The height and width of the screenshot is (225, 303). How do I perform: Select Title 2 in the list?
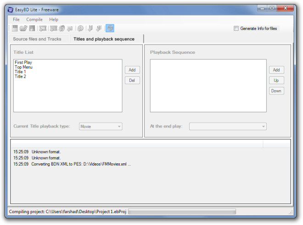coord(20,76)
